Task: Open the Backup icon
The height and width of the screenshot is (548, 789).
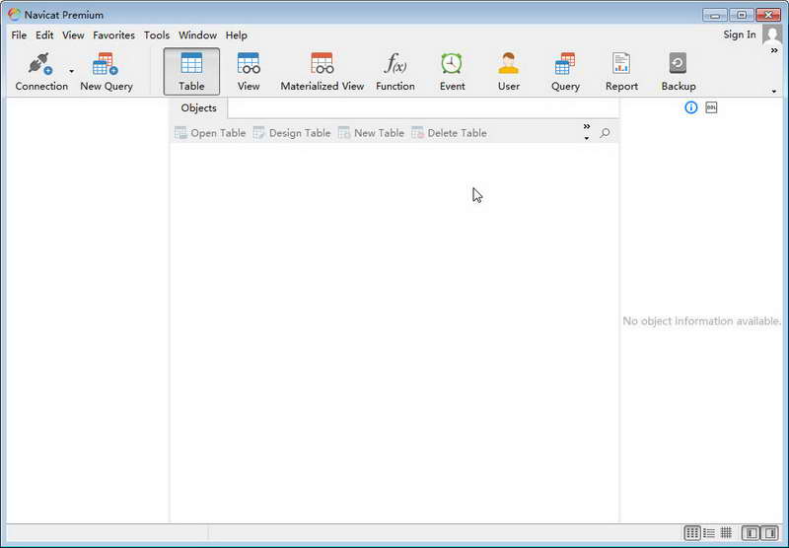Action: coord(679,71)
